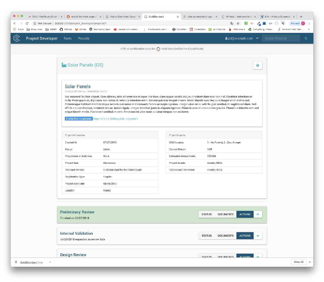The image size is (324, 282).
Task: Reload the page with the refresh icon
Action: (x=27, y=23)
